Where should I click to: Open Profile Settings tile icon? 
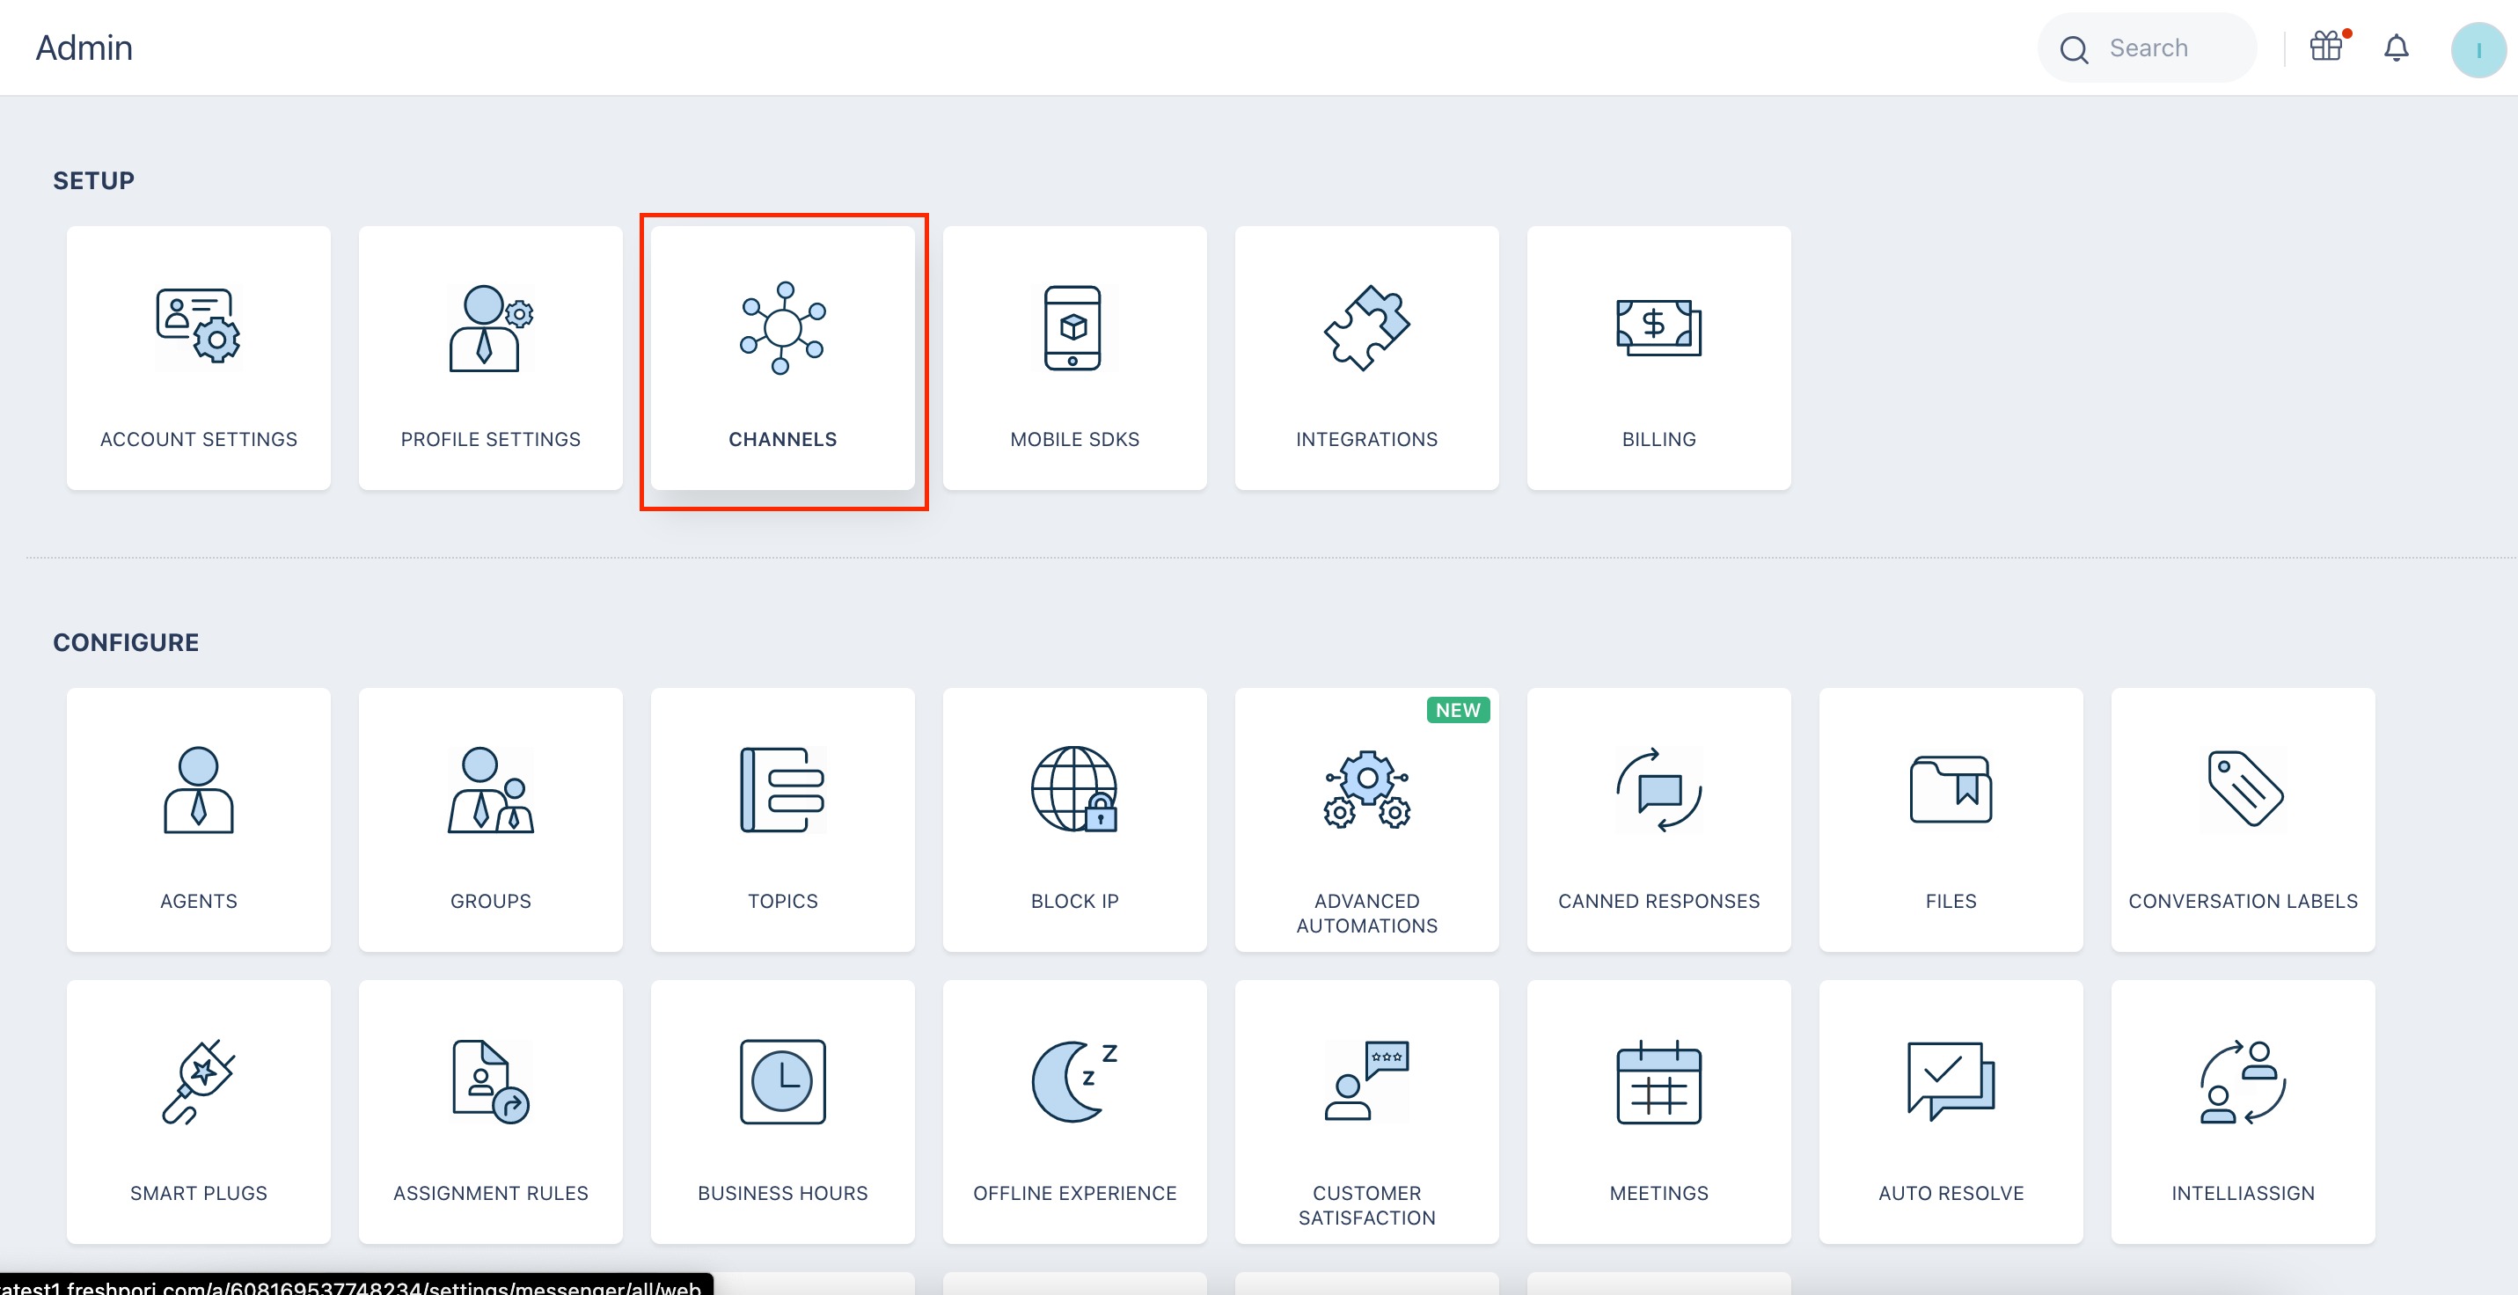(491, 327)
